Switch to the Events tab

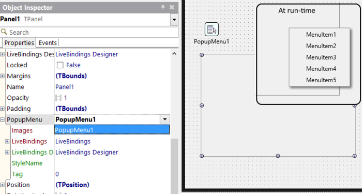[x=48, y=43]
